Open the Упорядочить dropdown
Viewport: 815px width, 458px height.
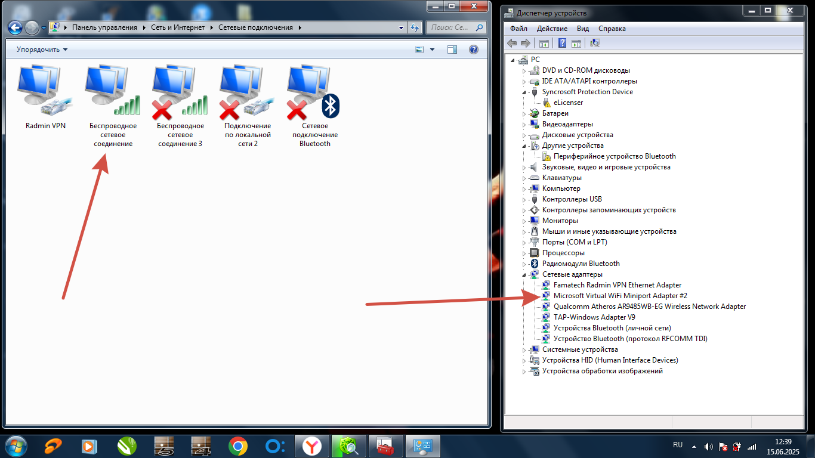coord(42,49)
